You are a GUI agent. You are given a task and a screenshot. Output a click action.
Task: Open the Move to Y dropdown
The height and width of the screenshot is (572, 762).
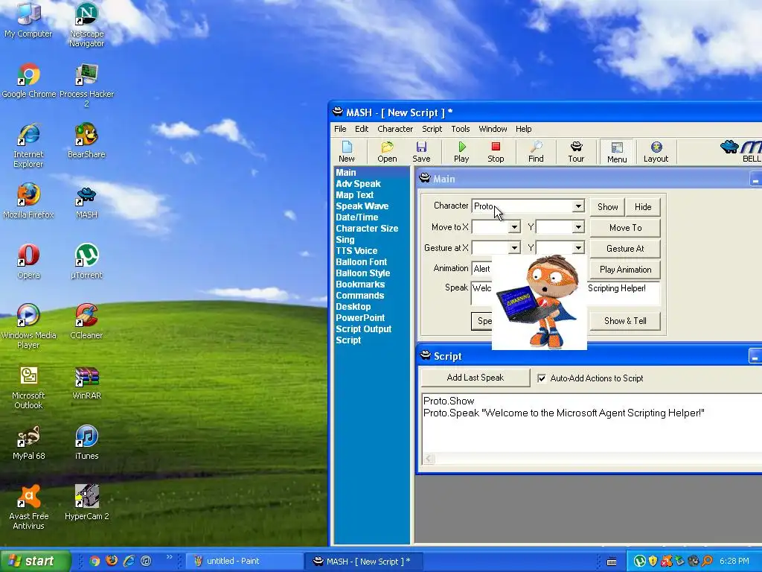tap(577, 227)
